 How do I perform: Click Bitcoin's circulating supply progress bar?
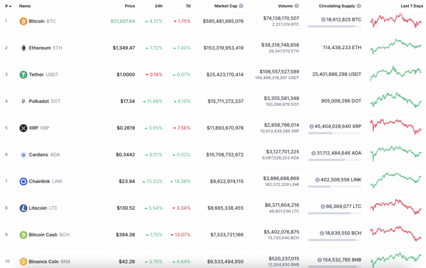pyautogui.click(x=335, y=26)
